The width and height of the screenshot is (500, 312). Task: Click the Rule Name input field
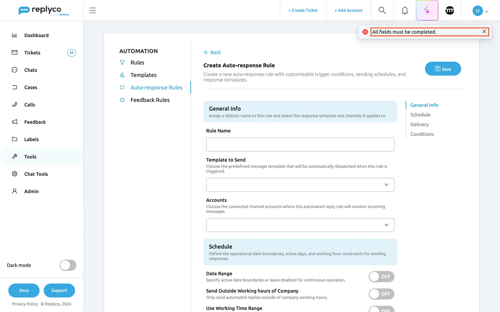tap(300, 144)
